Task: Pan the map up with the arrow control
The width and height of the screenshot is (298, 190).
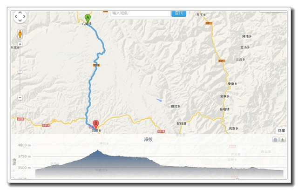Action: coord(20,13)
